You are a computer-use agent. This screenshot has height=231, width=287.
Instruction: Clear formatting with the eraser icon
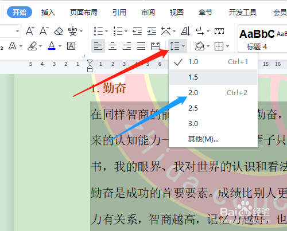[59, 31]
